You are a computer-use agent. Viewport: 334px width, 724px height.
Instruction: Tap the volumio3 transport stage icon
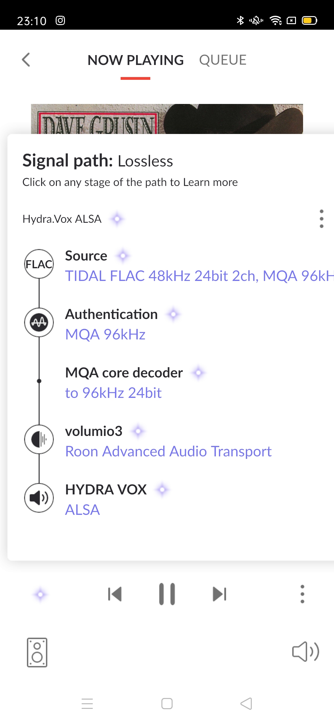click(39, 439)
